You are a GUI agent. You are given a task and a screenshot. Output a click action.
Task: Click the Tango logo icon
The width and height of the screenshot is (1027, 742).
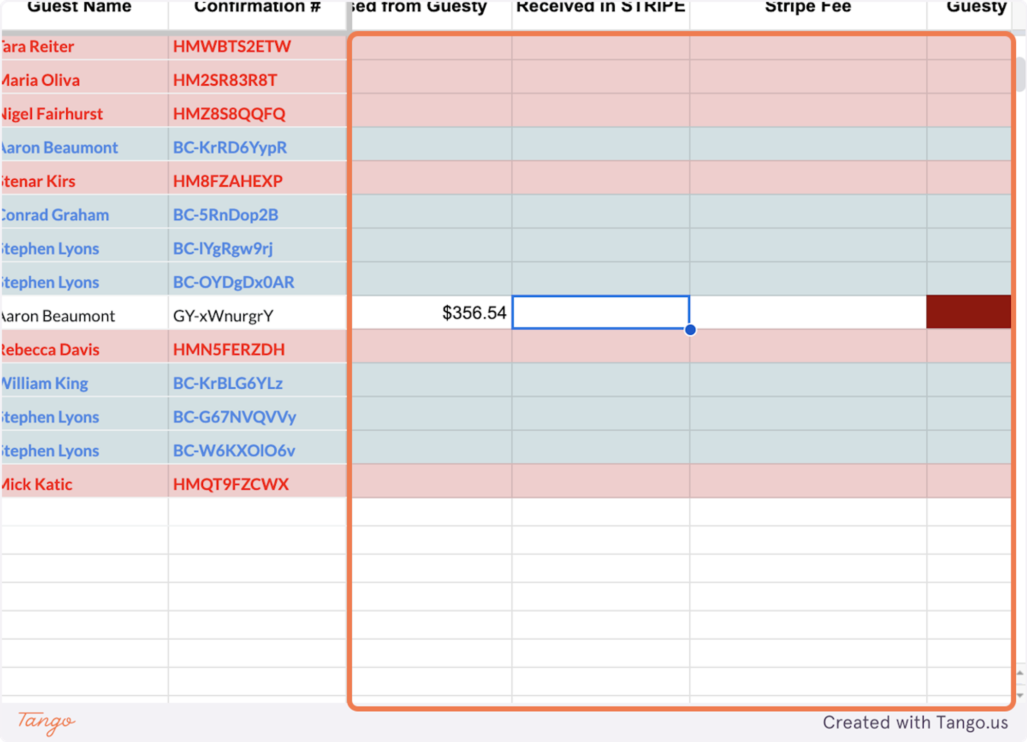(46, 722)
